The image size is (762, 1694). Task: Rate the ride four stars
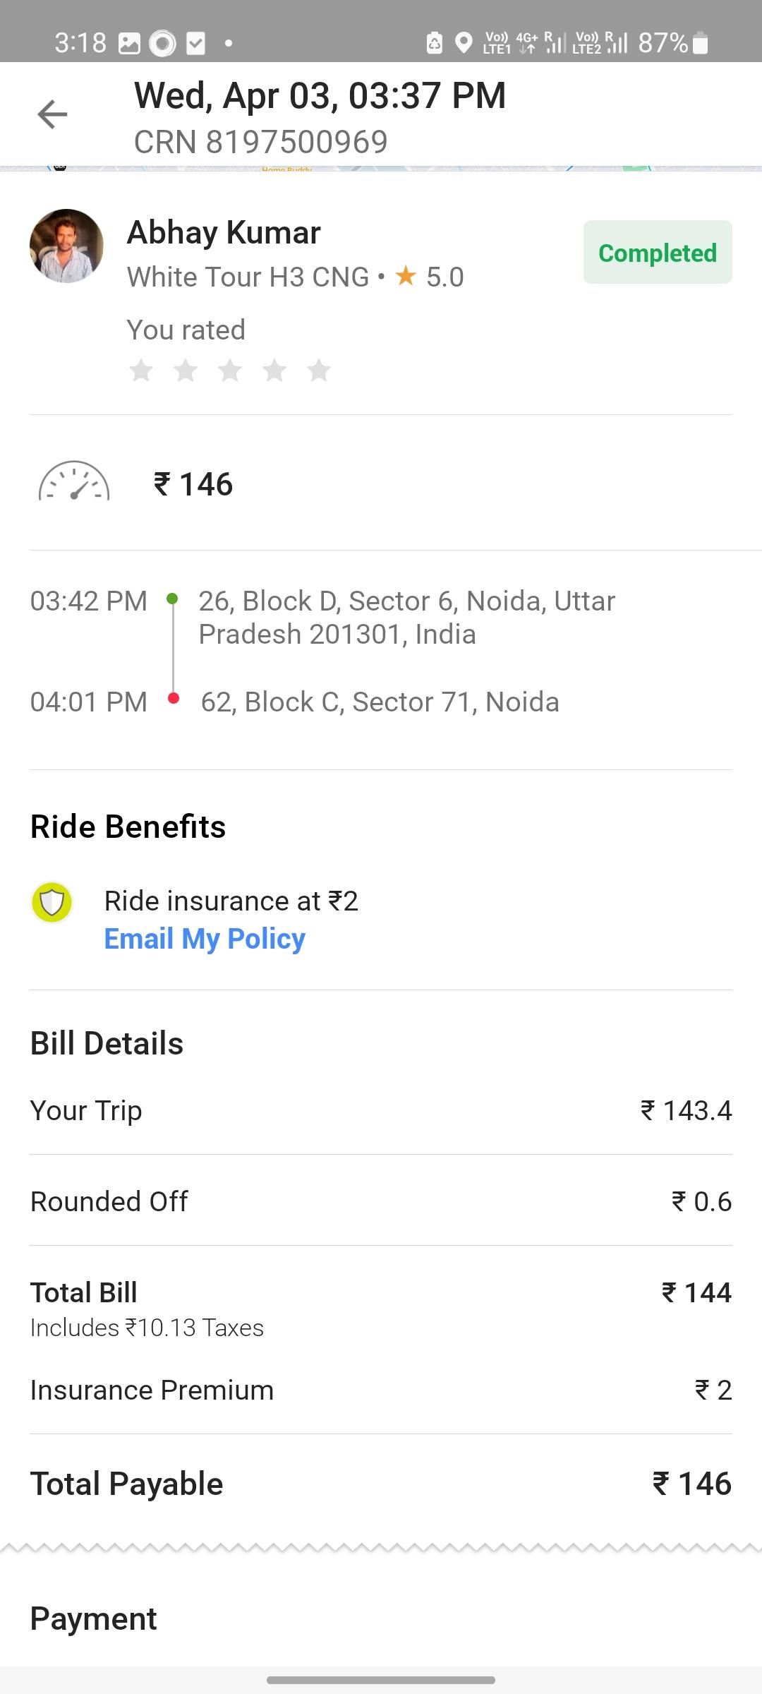[274, 370]
